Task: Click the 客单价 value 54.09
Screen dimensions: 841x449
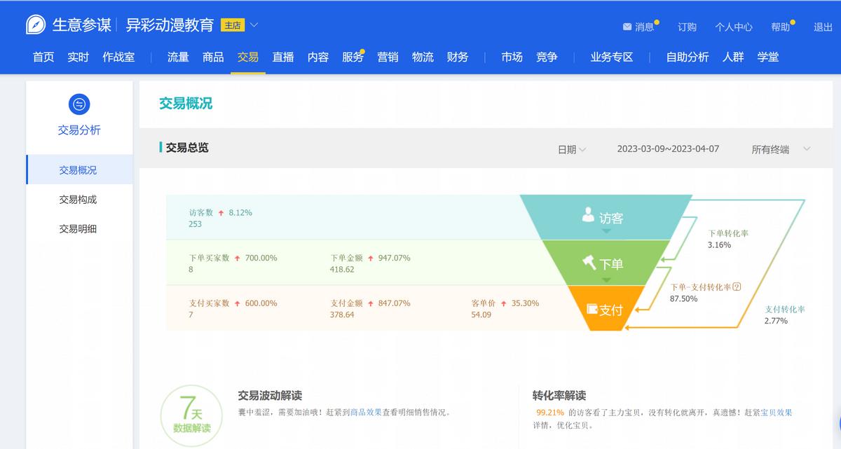Action: pyautogui.click(x=481, y=315)
